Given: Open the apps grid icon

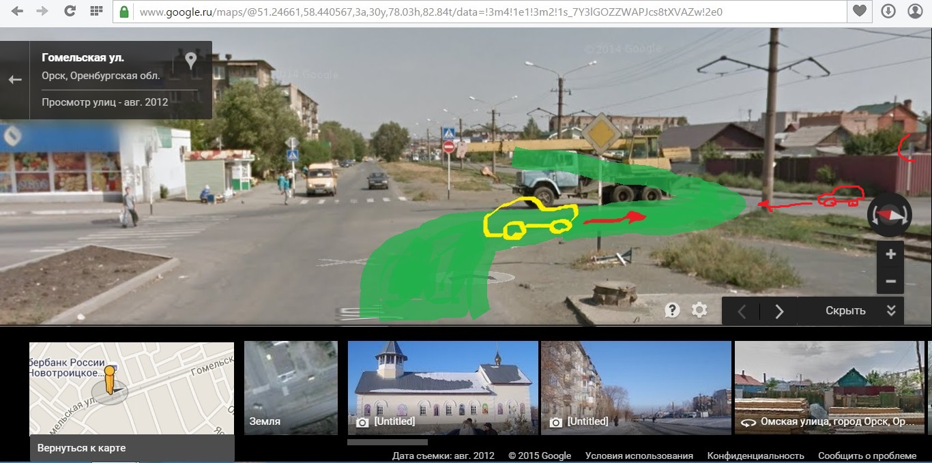Looking at the screenshot, I should pos(96,12).
